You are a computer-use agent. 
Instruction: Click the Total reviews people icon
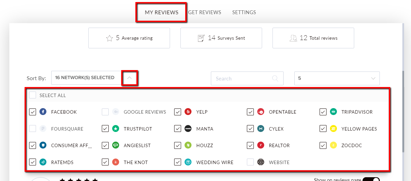click(x=293, y=38)
